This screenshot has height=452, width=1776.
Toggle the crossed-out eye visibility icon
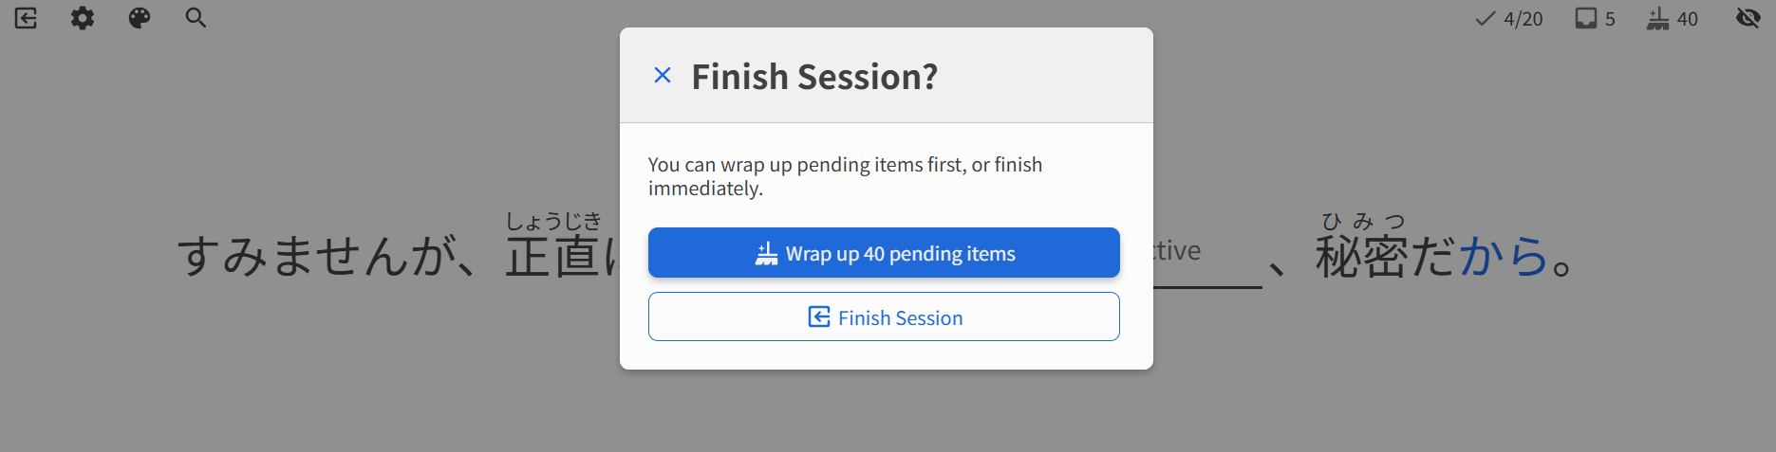tap(1748, 18)
